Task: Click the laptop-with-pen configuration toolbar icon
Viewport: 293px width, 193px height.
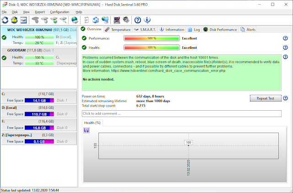Action: (x=117, y=20)
